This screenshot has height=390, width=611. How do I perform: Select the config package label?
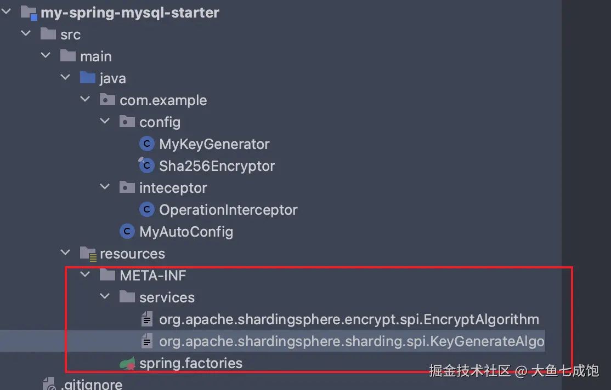[x=160, y=122]
